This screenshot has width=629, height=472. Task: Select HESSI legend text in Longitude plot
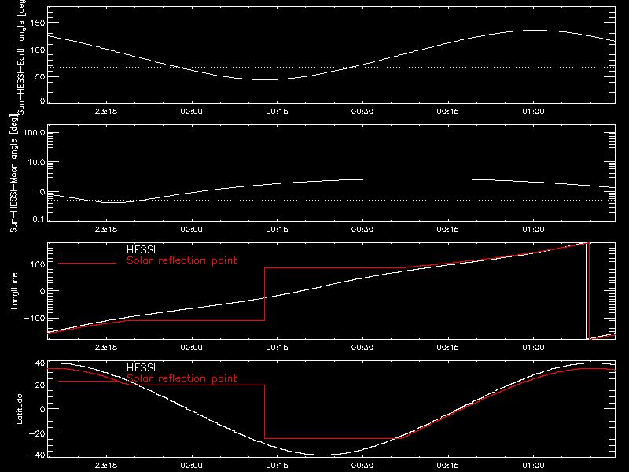[141, 249]
